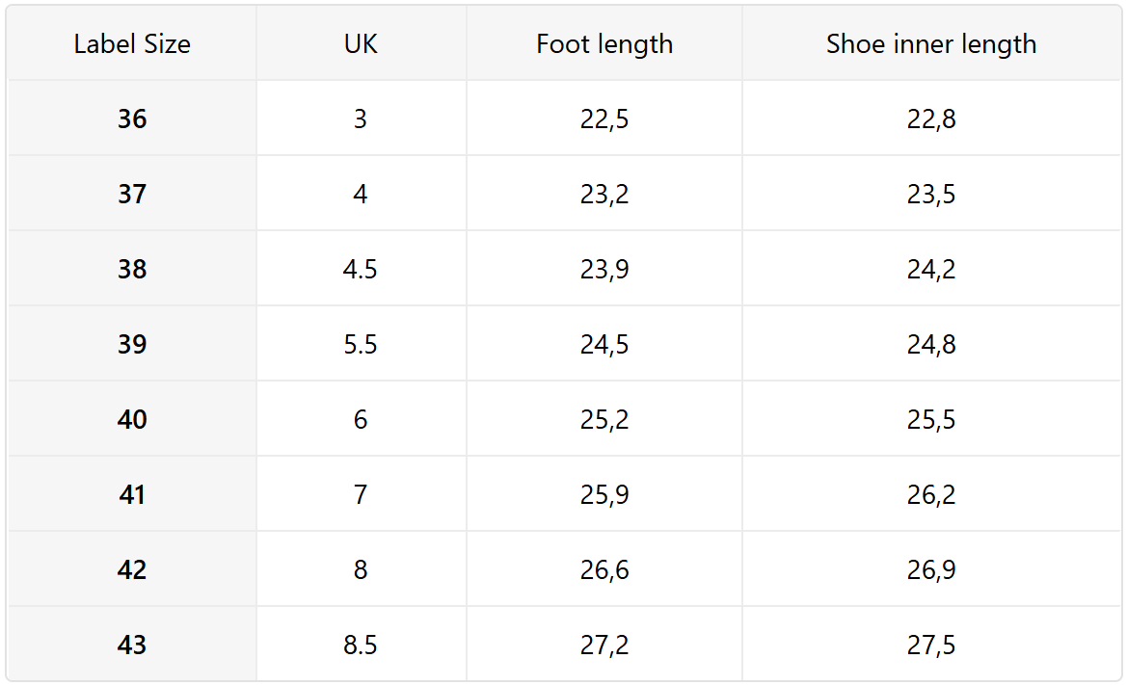Select the label size 41 cell
1127x685 pixels.
tap(132, 495)
